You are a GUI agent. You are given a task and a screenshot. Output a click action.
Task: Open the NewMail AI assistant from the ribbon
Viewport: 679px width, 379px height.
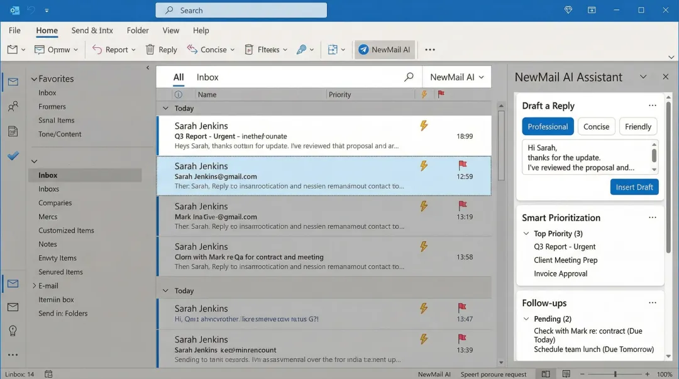[384, 49]
